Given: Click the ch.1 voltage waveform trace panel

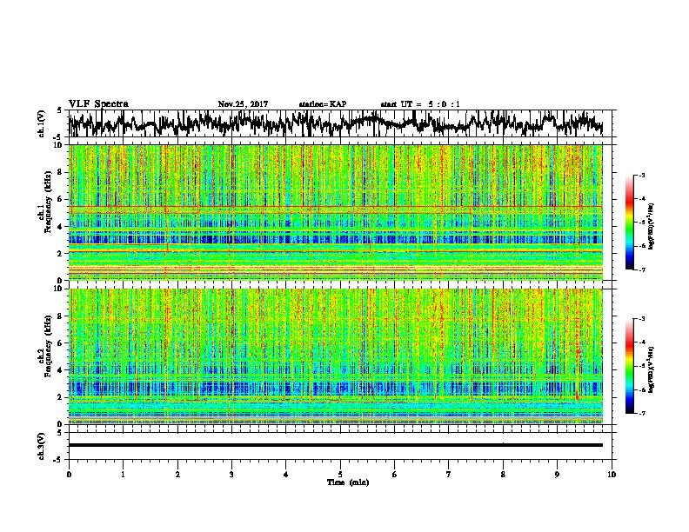Looking at the screenshot, I should 342,123.
